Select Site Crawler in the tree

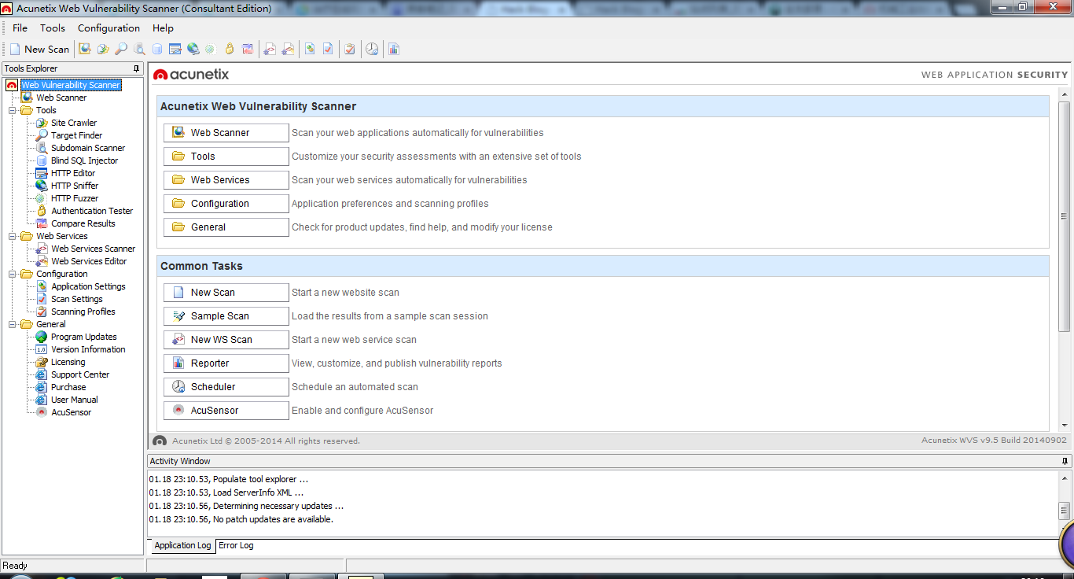(74, 123)
